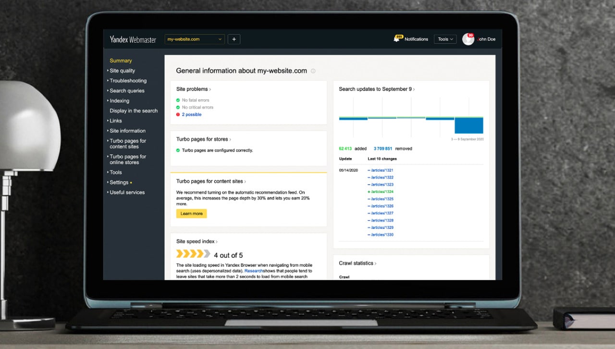Open the /articles/1328 link
This screenshot has height=349, width=615.
382,220
